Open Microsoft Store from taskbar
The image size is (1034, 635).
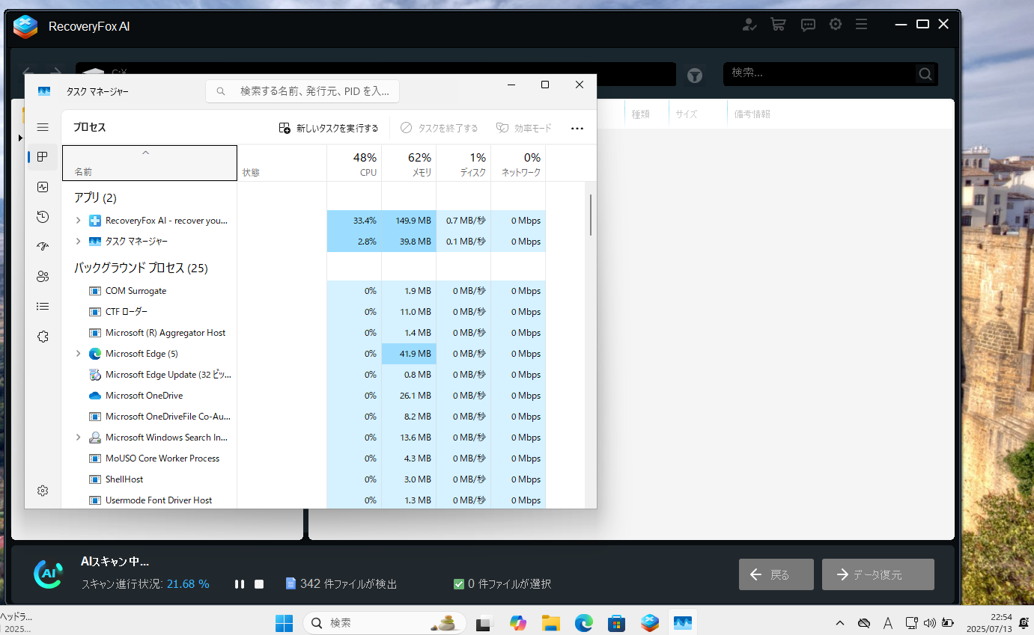tap(617, 622)
